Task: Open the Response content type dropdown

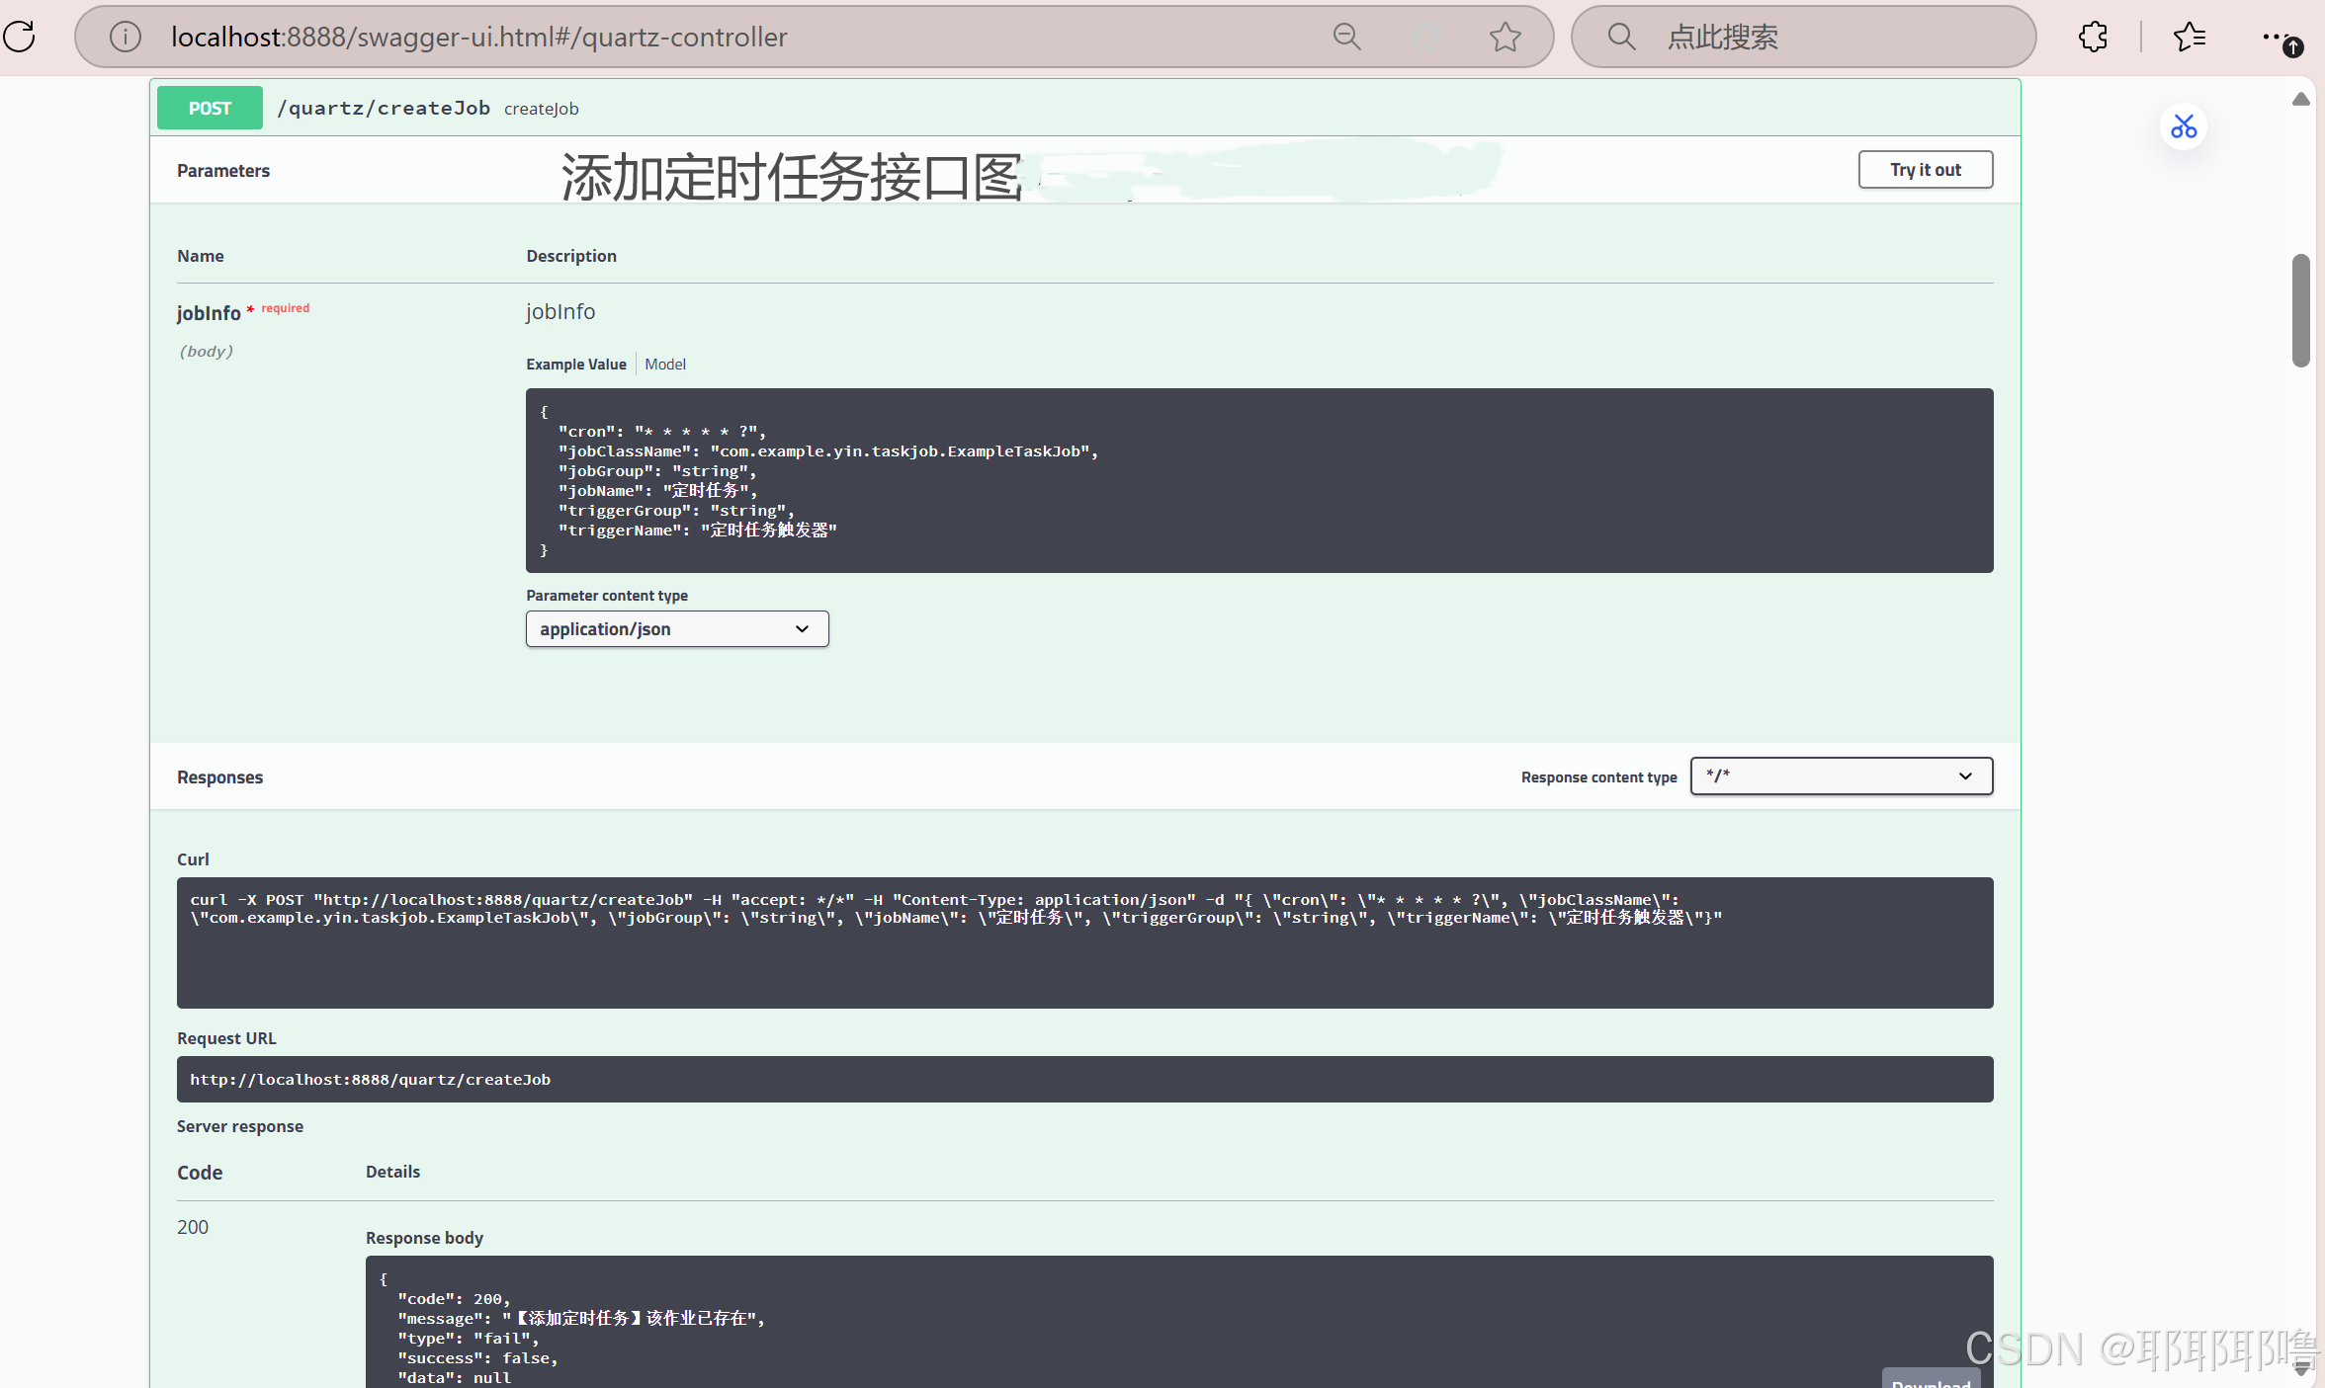Action: 1841,776
